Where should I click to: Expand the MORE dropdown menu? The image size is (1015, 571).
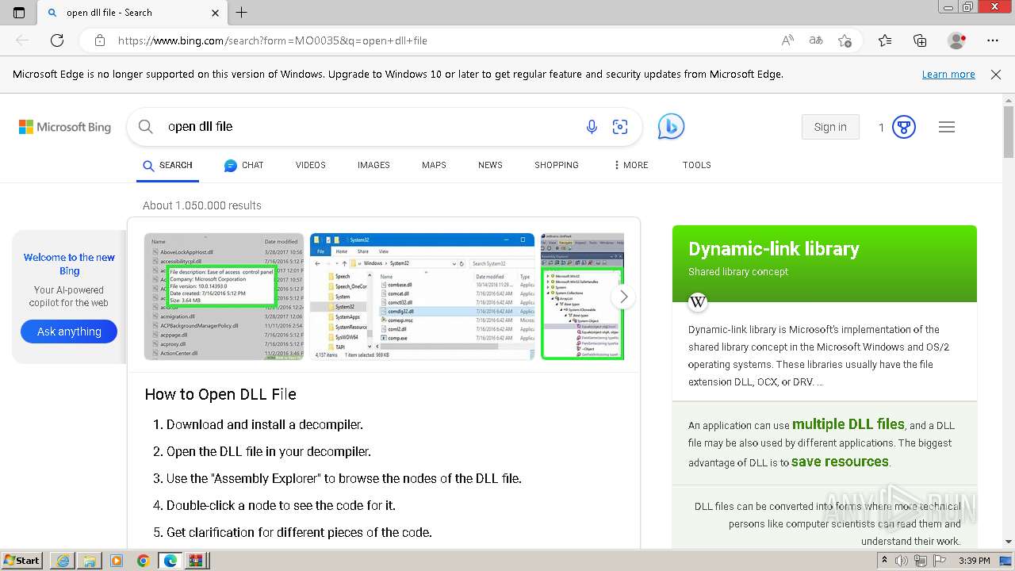pos(631,165)
